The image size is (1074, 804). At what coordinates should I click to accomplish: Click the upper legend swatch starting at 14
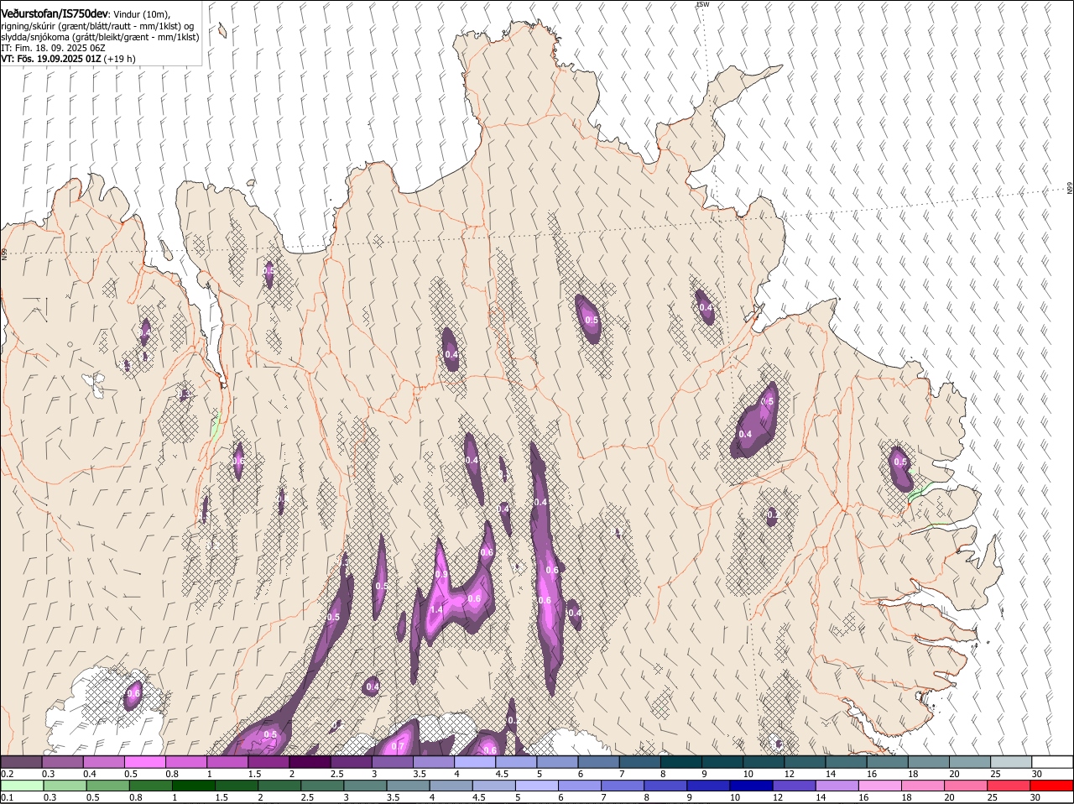tap(846, 761)
